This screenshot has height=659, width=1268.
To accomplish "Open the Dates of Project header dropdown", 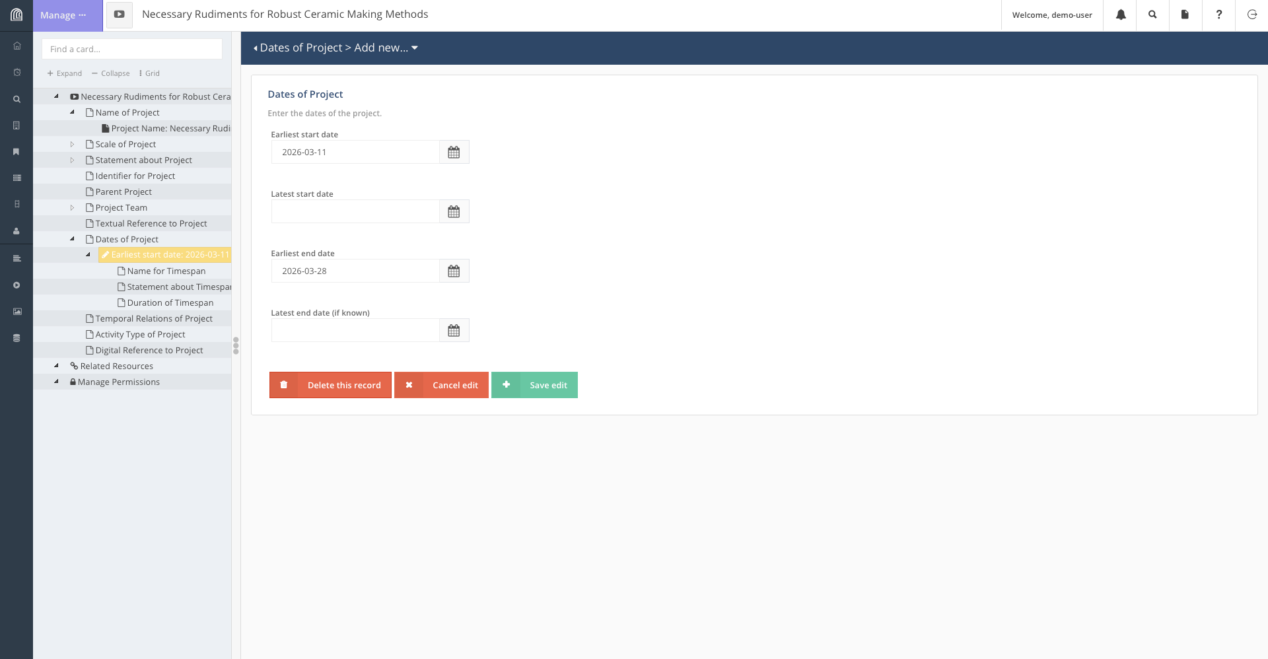I will tap(415, 48).
